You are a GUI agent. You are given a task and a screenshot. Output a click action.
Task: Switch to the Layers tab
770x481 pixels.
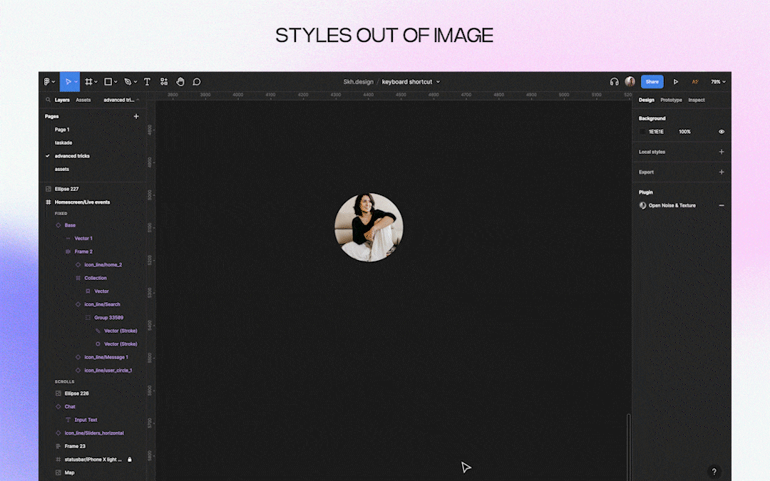point(62,100)
